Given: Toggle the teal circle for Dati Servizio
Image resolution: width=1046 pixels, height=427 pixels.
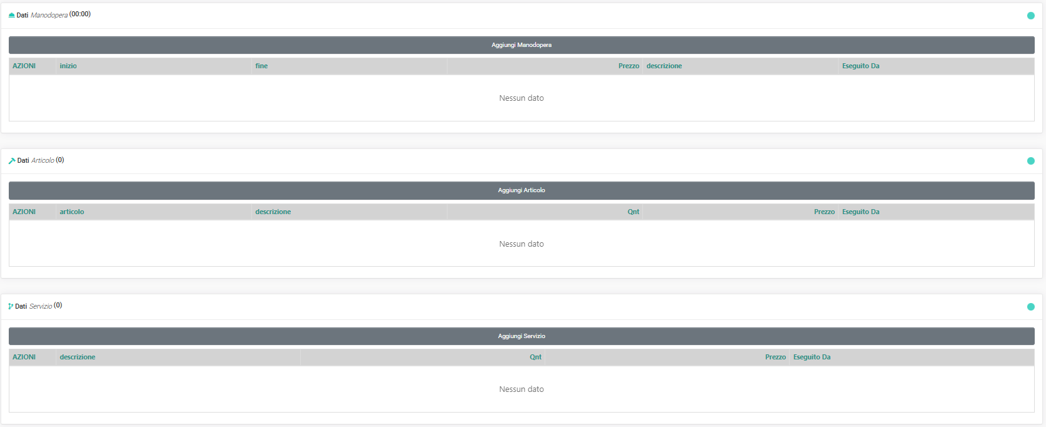Looking at the screenshot, I should (1031, 307).
